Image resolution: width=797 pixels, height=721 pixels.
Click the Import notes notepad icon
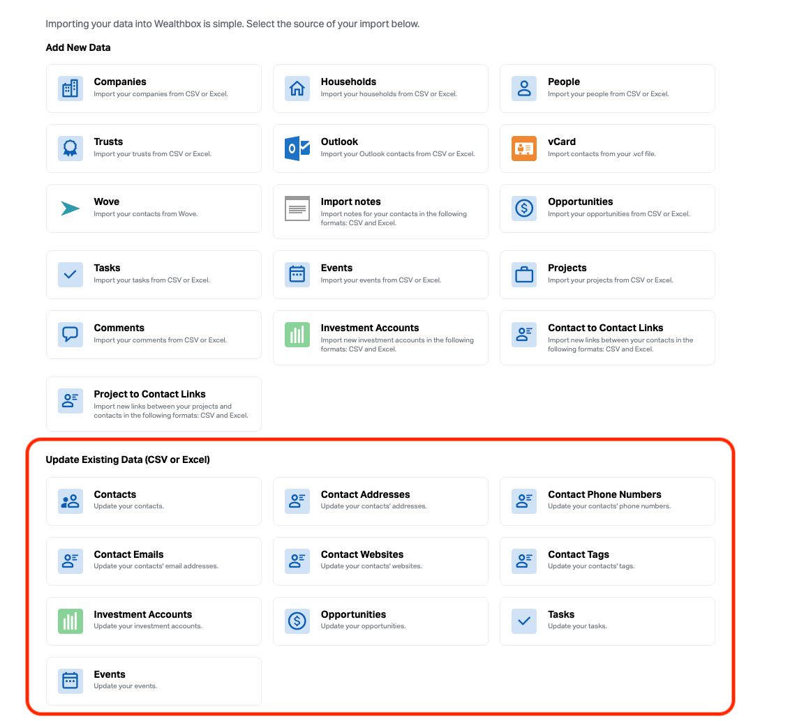(297, 208)
